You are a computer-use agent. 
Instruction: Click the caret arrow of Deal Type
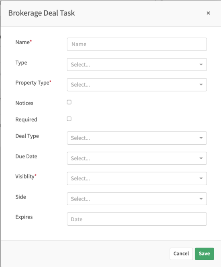click(x=201, y=138)
